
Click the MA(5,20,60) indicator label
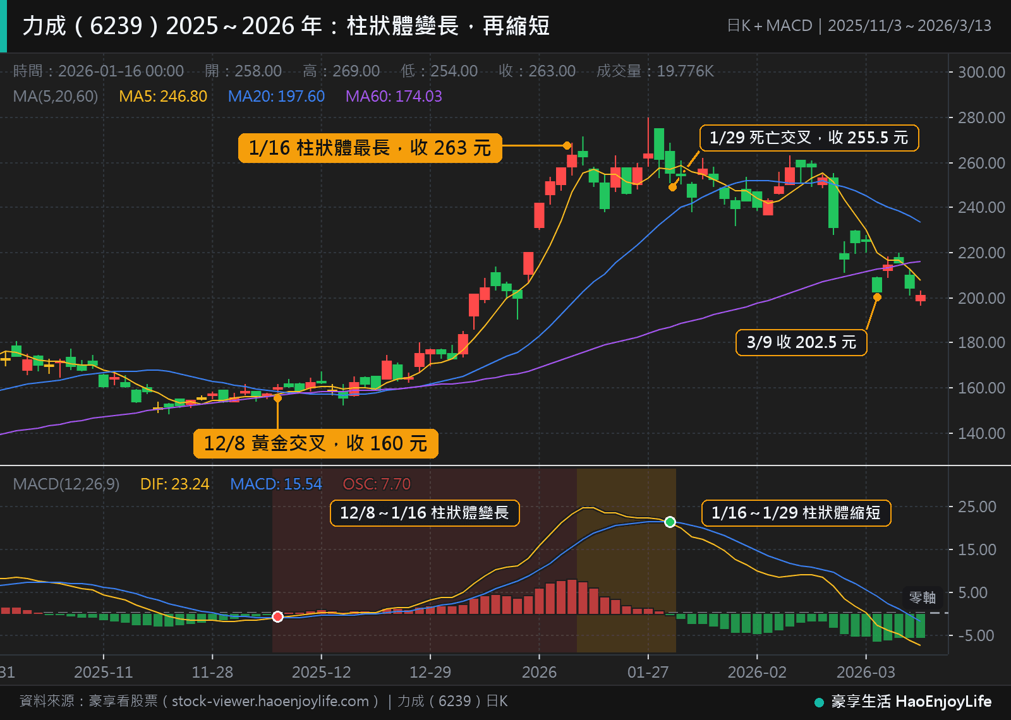56,96
